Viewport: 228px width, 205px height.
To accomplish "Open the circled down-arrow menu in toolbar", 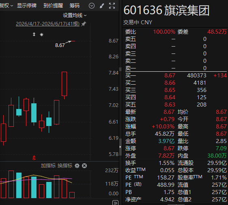I will (92, 6).
